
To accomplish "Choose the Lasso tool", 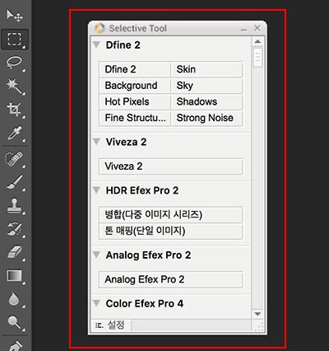I will [x=14, y=63].
